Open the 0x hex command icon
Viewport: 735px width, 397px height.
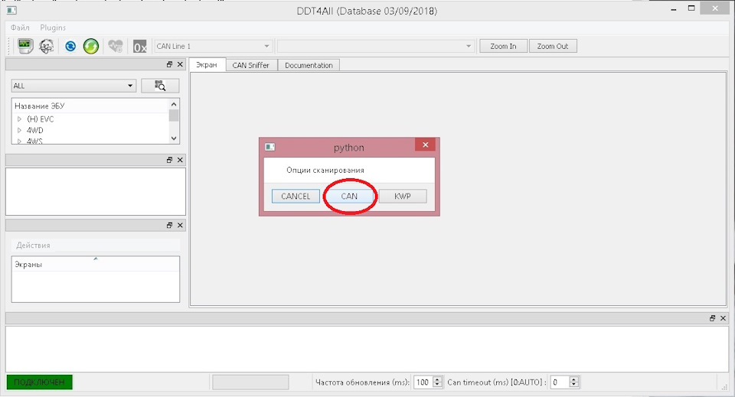click(x=139, y=47)
